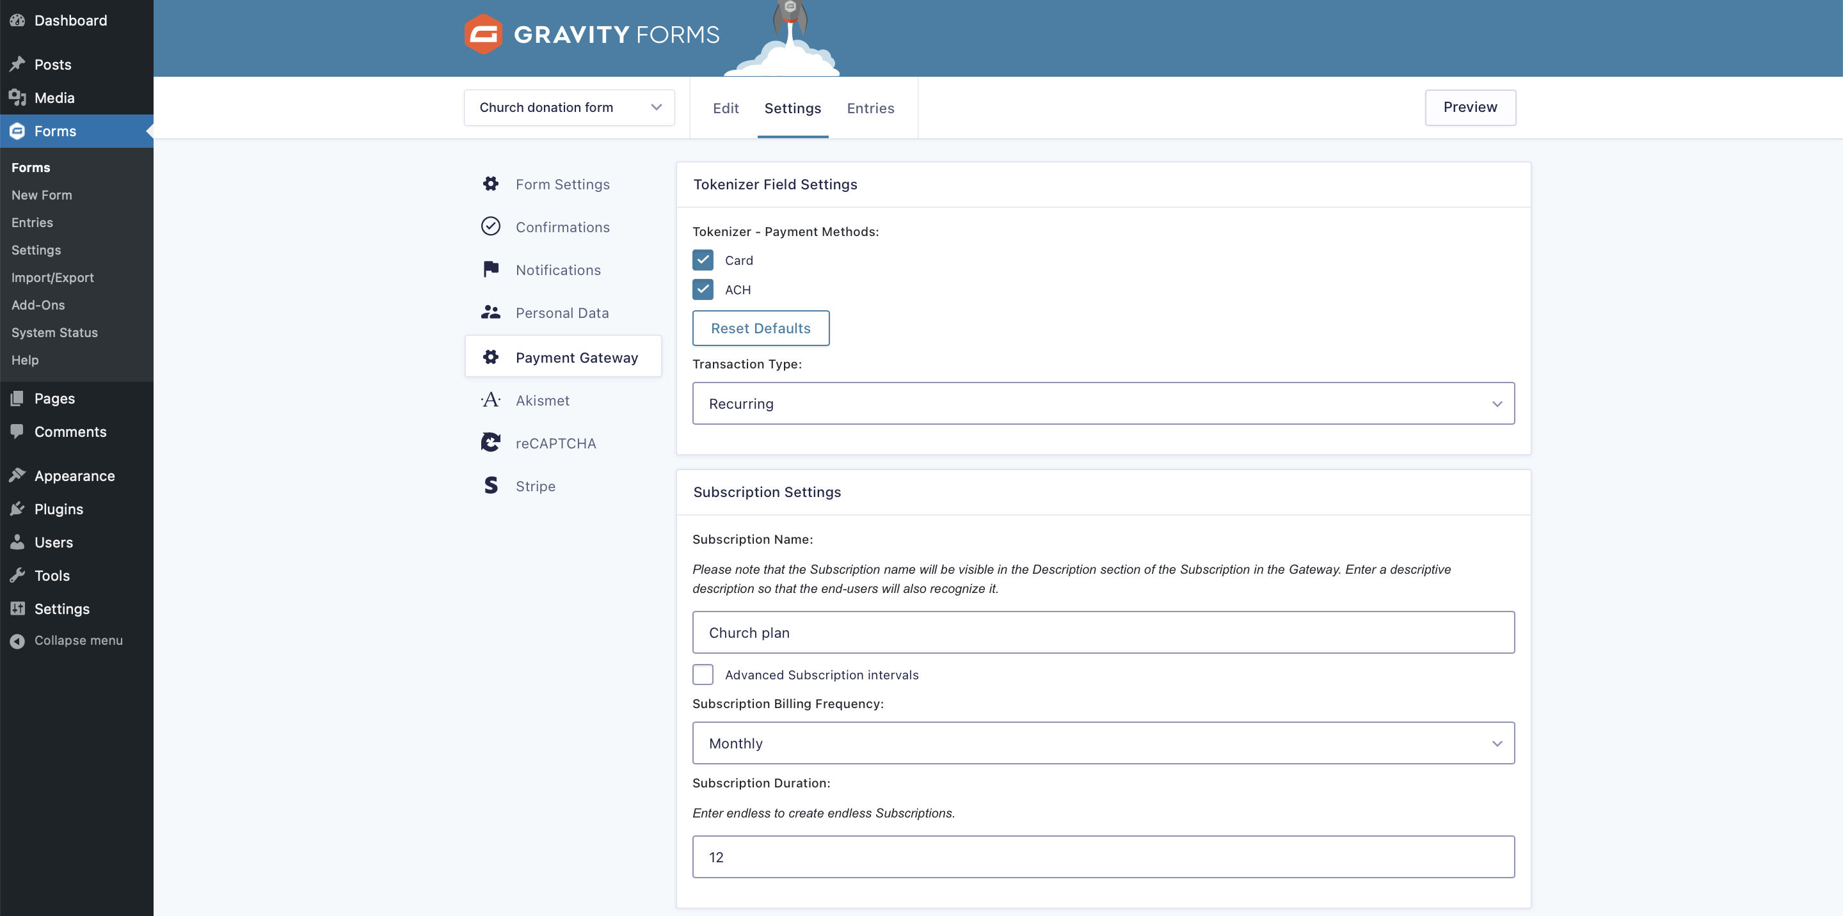The width and height of the screenshot is (1843, 916).
Task: Click the Reset Defaults button
Action: coord(760,328)
